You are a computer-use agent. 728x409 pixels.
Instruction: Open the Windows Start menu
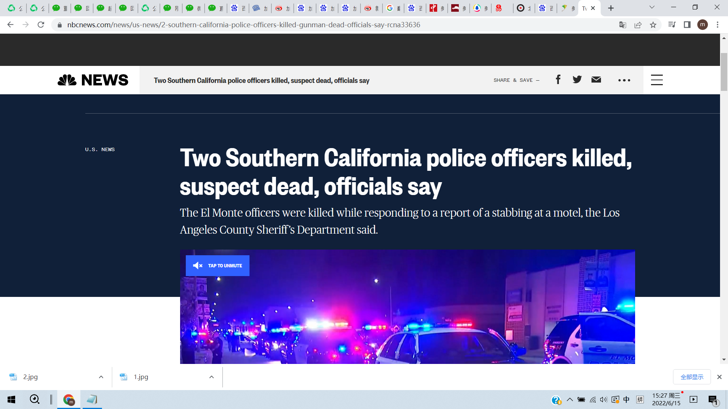click(x=11, y=400)
